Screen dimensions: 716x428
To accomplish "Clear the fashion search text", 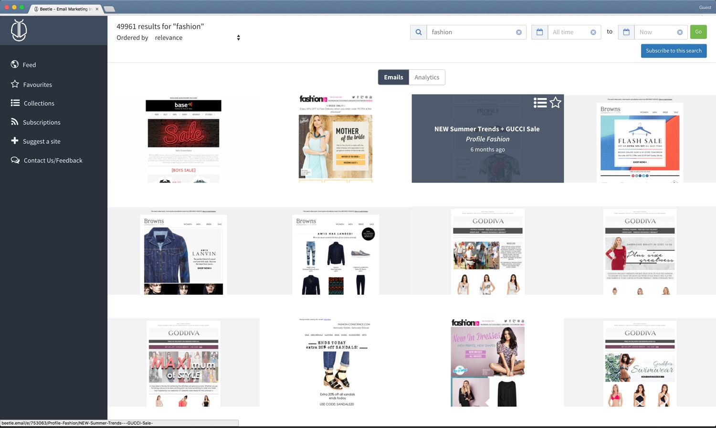I will tap(519, 32).
